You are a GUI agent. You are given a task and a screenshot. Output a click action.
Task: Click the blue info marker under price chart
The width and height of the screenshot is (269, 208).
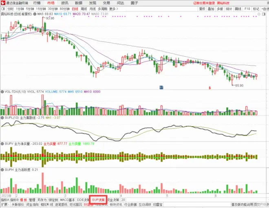tap(161, 87)
